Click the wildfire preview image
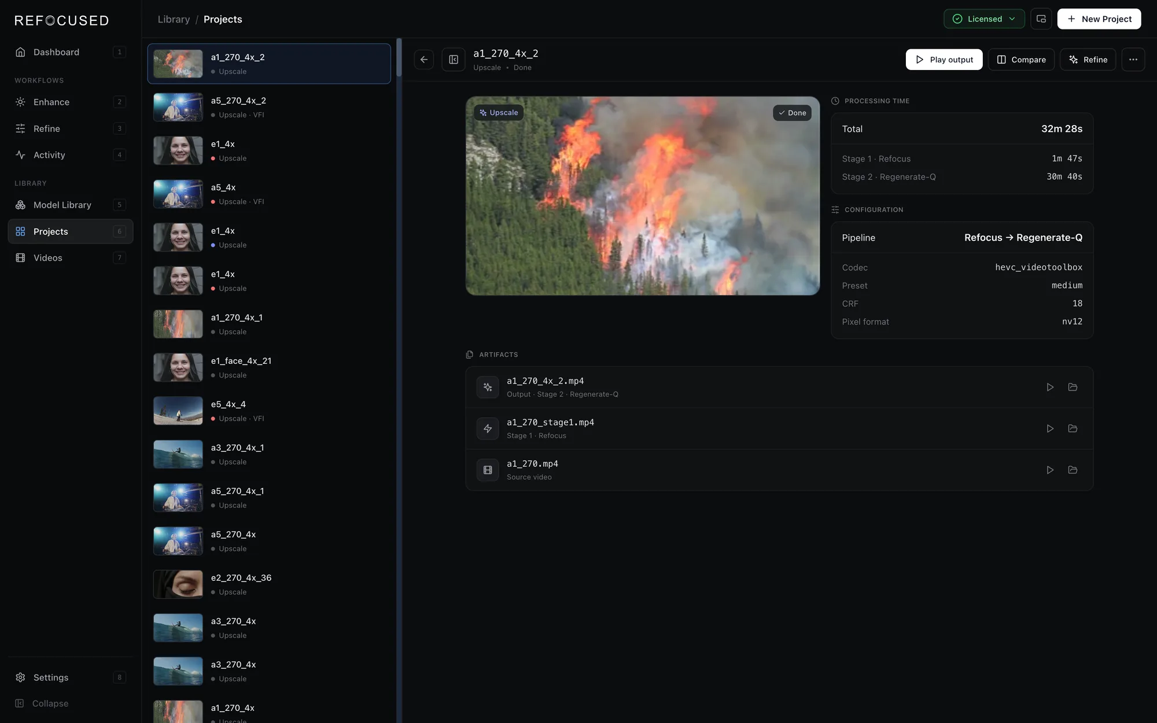Screen dimensions: 1157x723 [x=643, y=196]
